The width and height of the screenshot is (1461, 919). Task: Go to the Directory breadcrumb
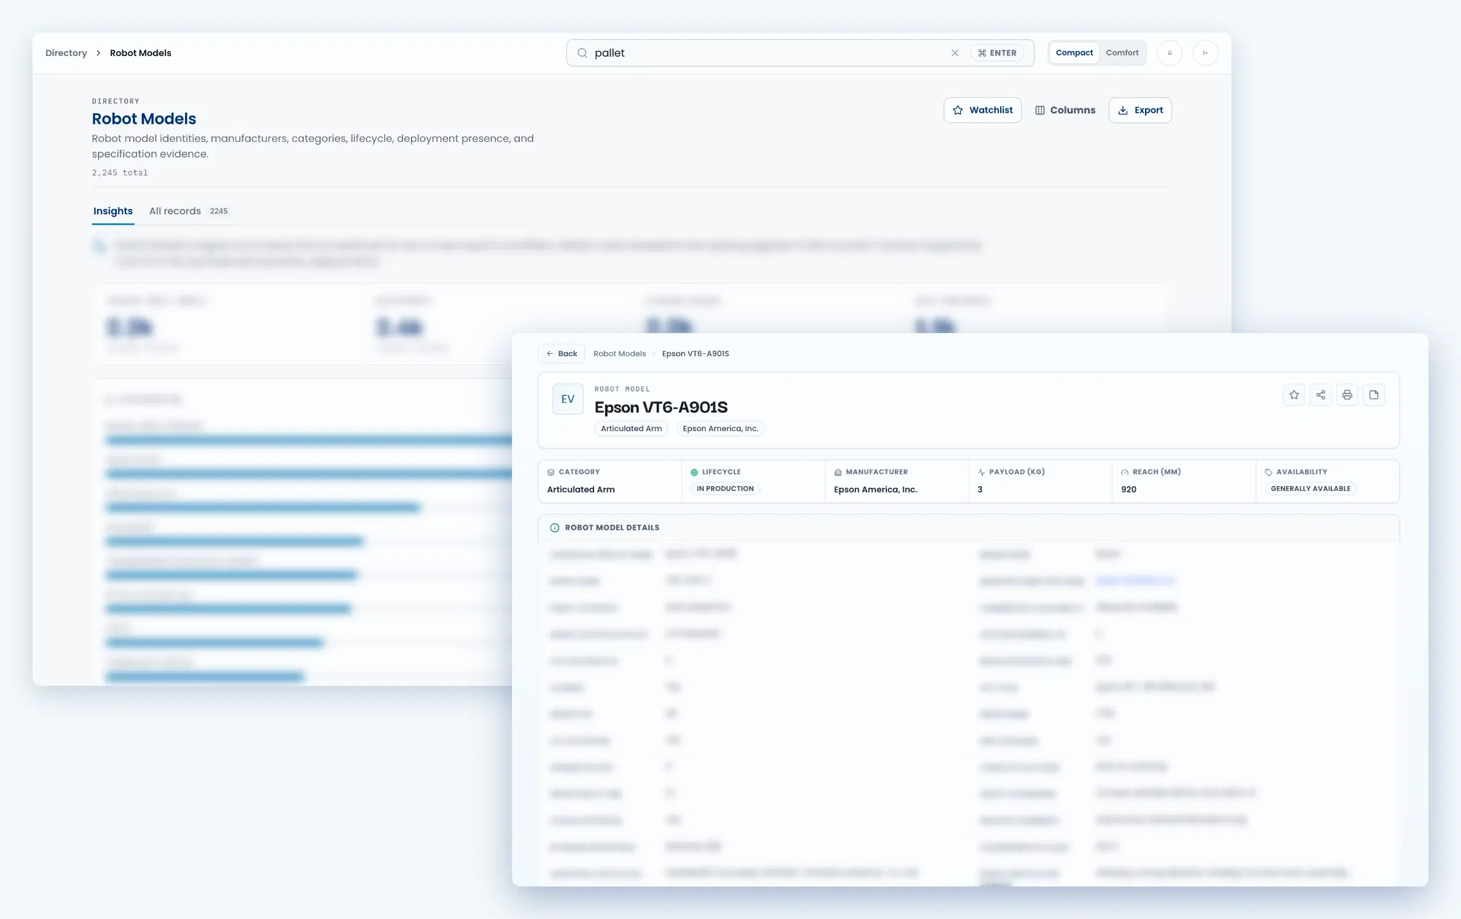coord(66,53)
